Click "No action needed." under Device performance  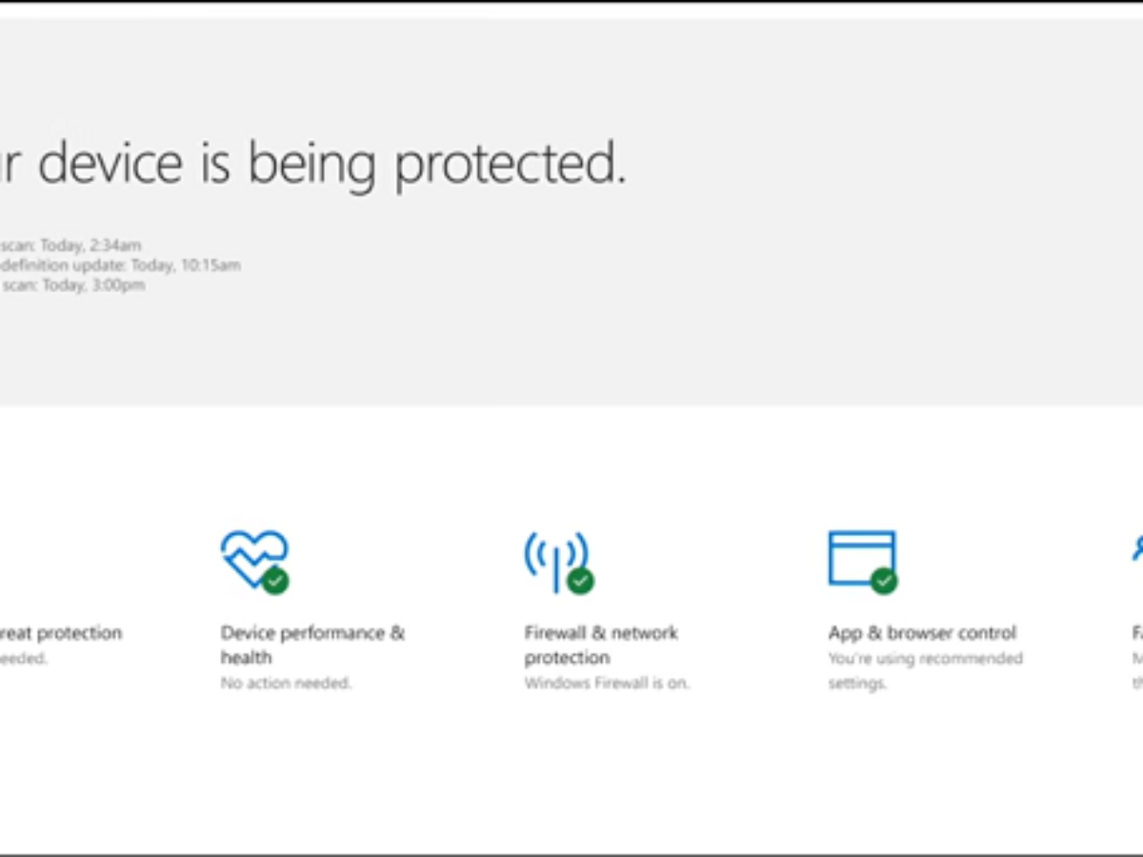(x=286, y=683)
